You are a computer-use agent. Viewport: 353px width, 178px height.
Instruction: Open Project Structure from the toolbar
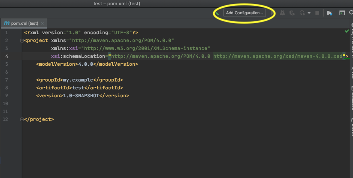330,13
